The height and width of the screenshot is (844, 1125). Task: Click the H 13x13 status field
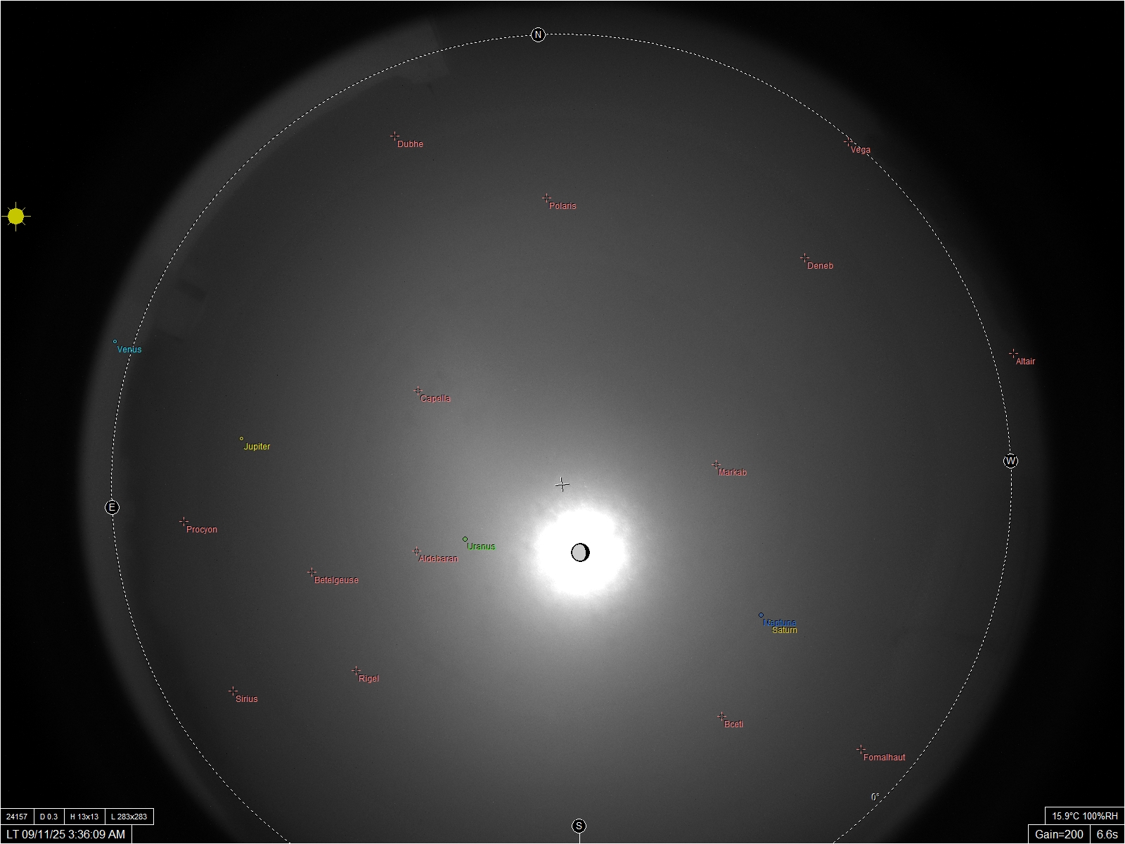coord(84,817)
